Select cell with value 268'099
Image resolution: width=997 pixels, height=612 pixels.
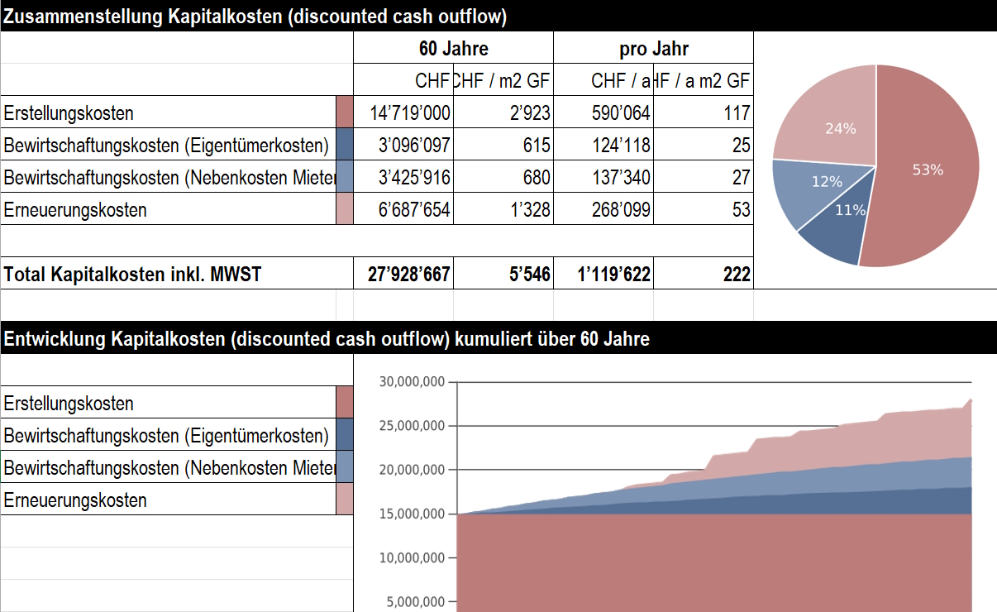click(x=603, y=208)
